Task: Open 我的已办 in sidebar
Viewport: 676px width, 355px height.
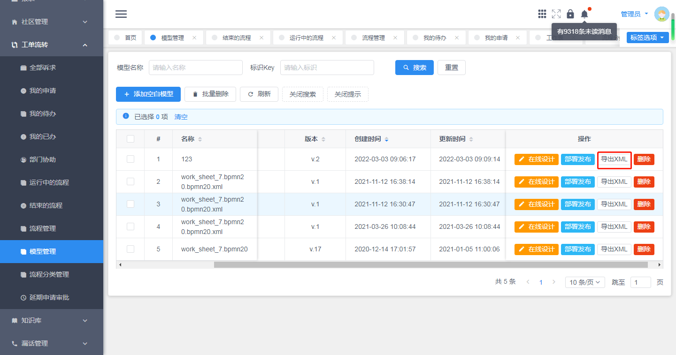Action: 52,137
